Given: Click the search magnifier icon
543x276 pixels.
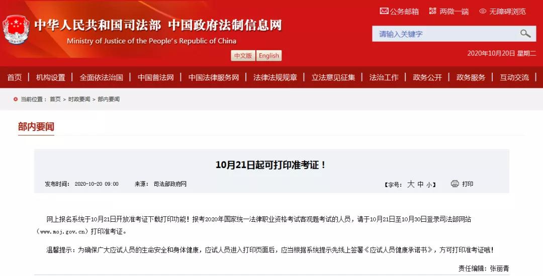Looking at the screenshot, I should point(525,34).
